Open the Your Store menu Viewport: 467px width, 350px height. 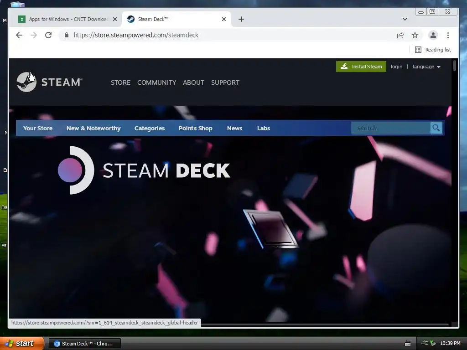[38, 128]
